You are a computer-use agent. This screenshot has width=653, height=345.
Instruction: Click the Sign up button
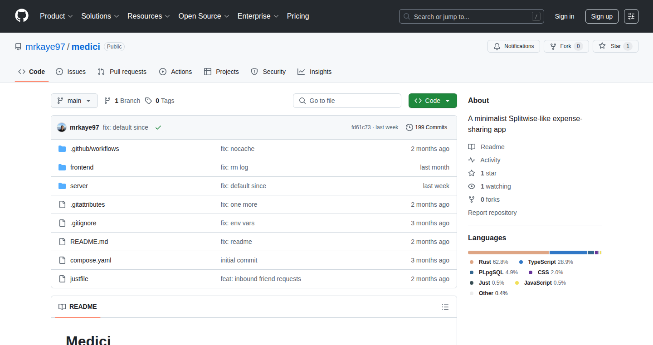tap(602, 16)
